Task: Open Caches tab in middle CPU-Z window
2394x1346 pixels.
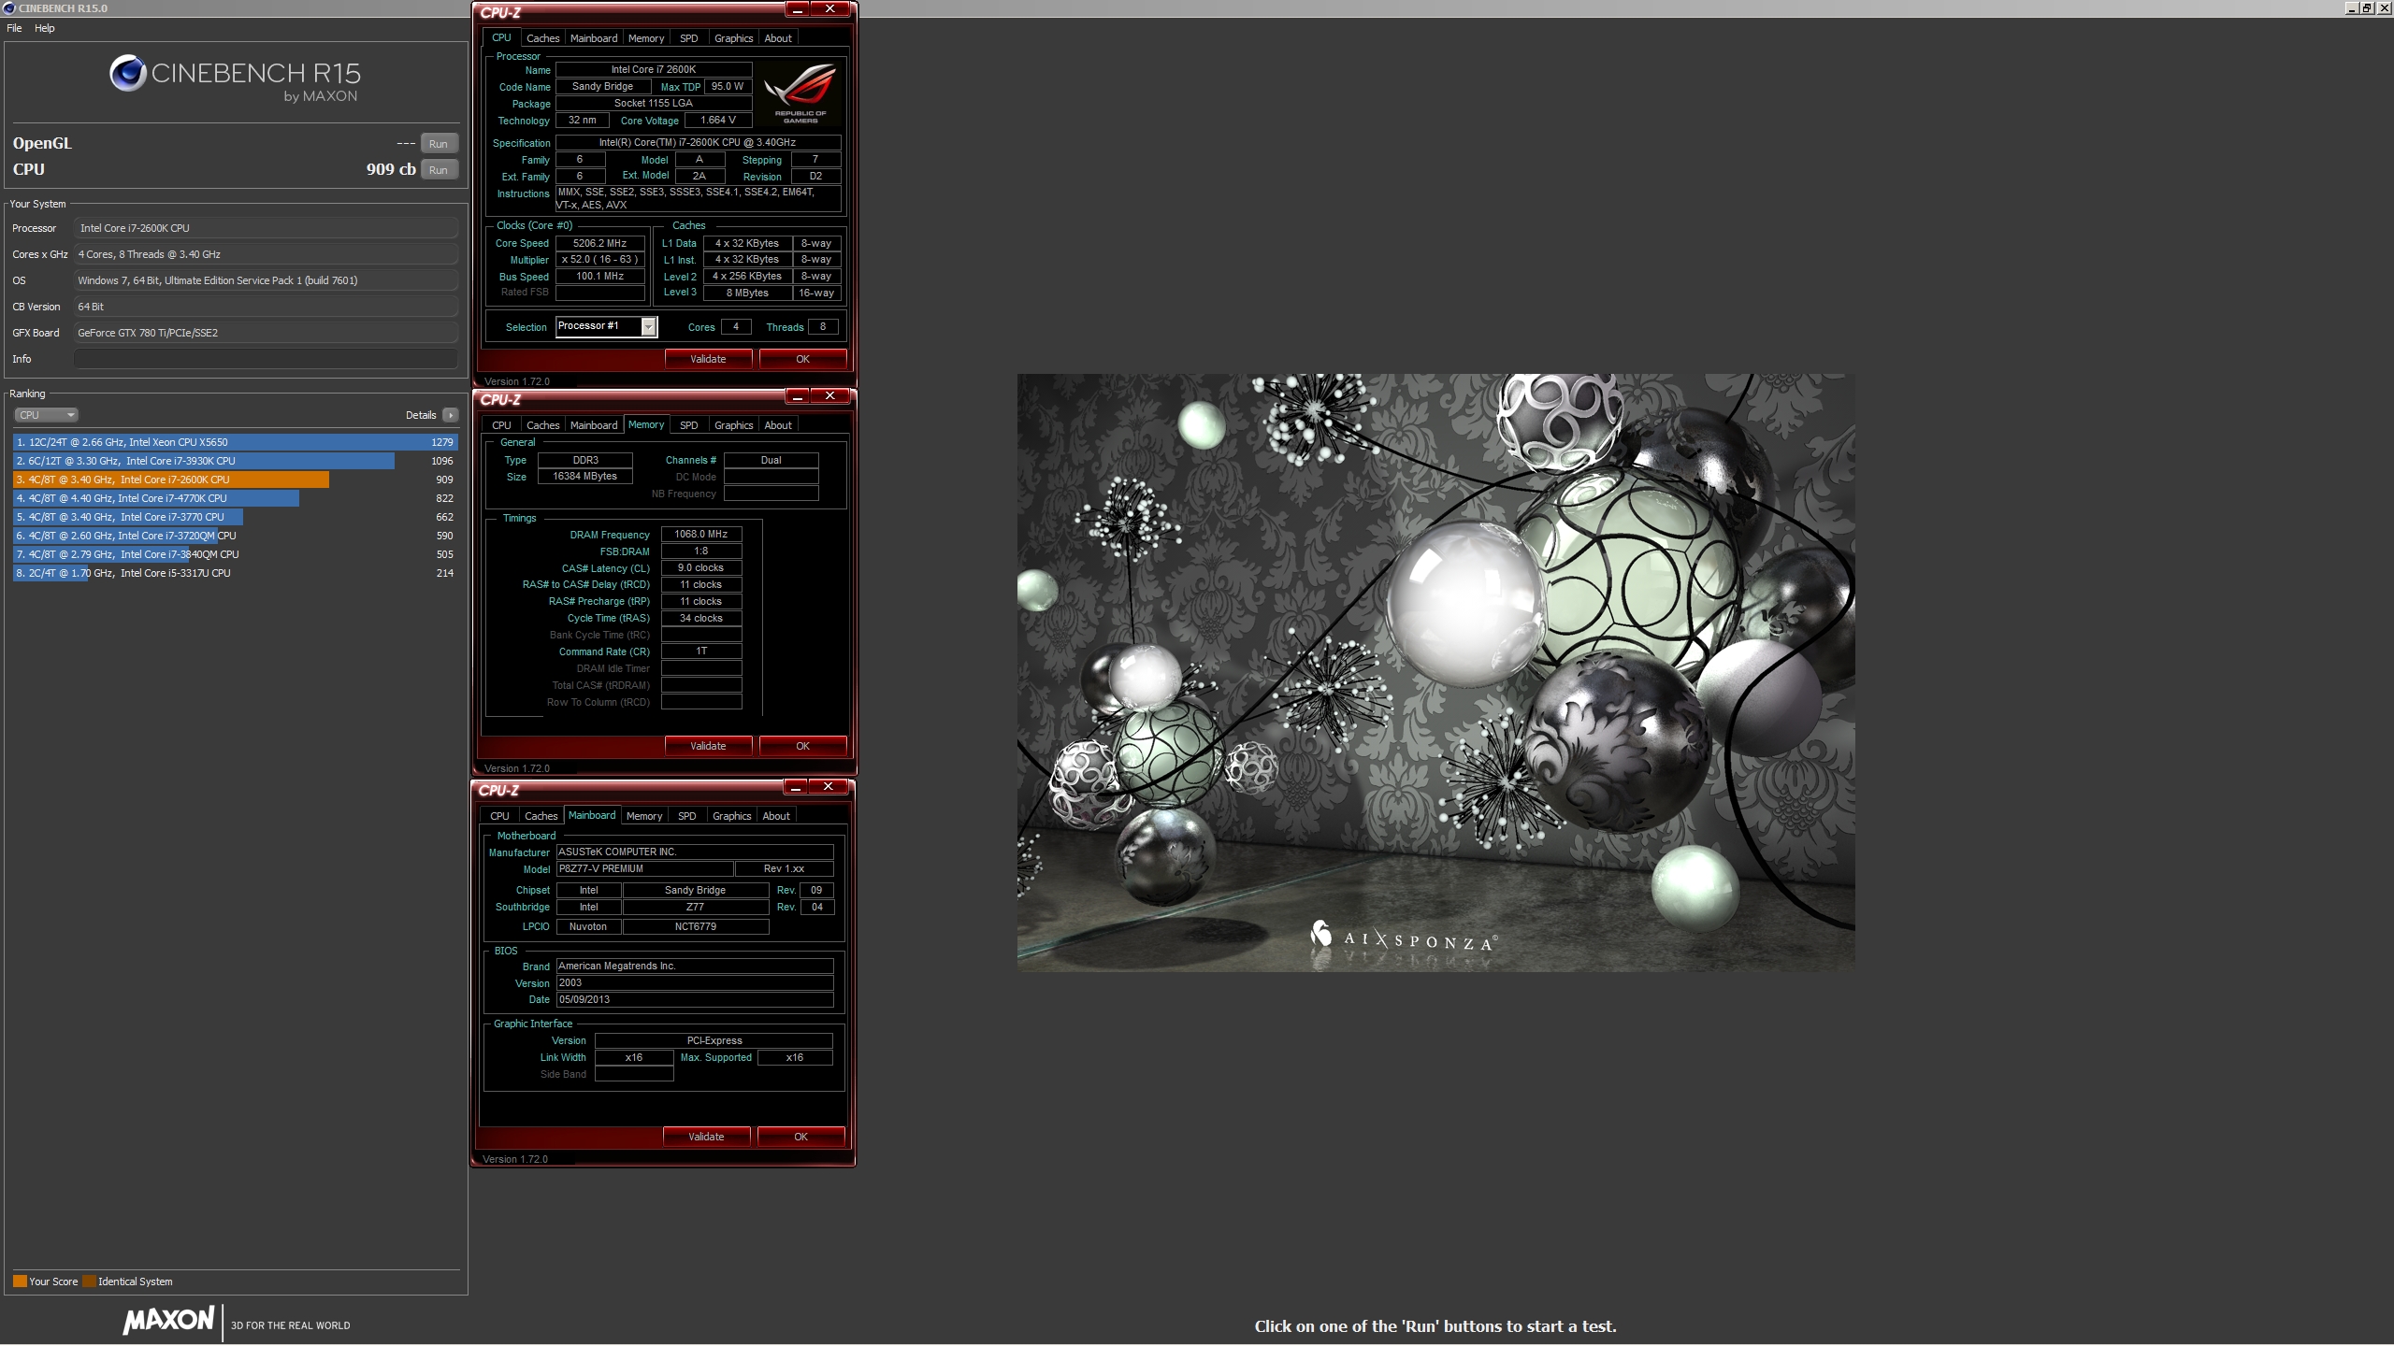Action: click(542, 425)
